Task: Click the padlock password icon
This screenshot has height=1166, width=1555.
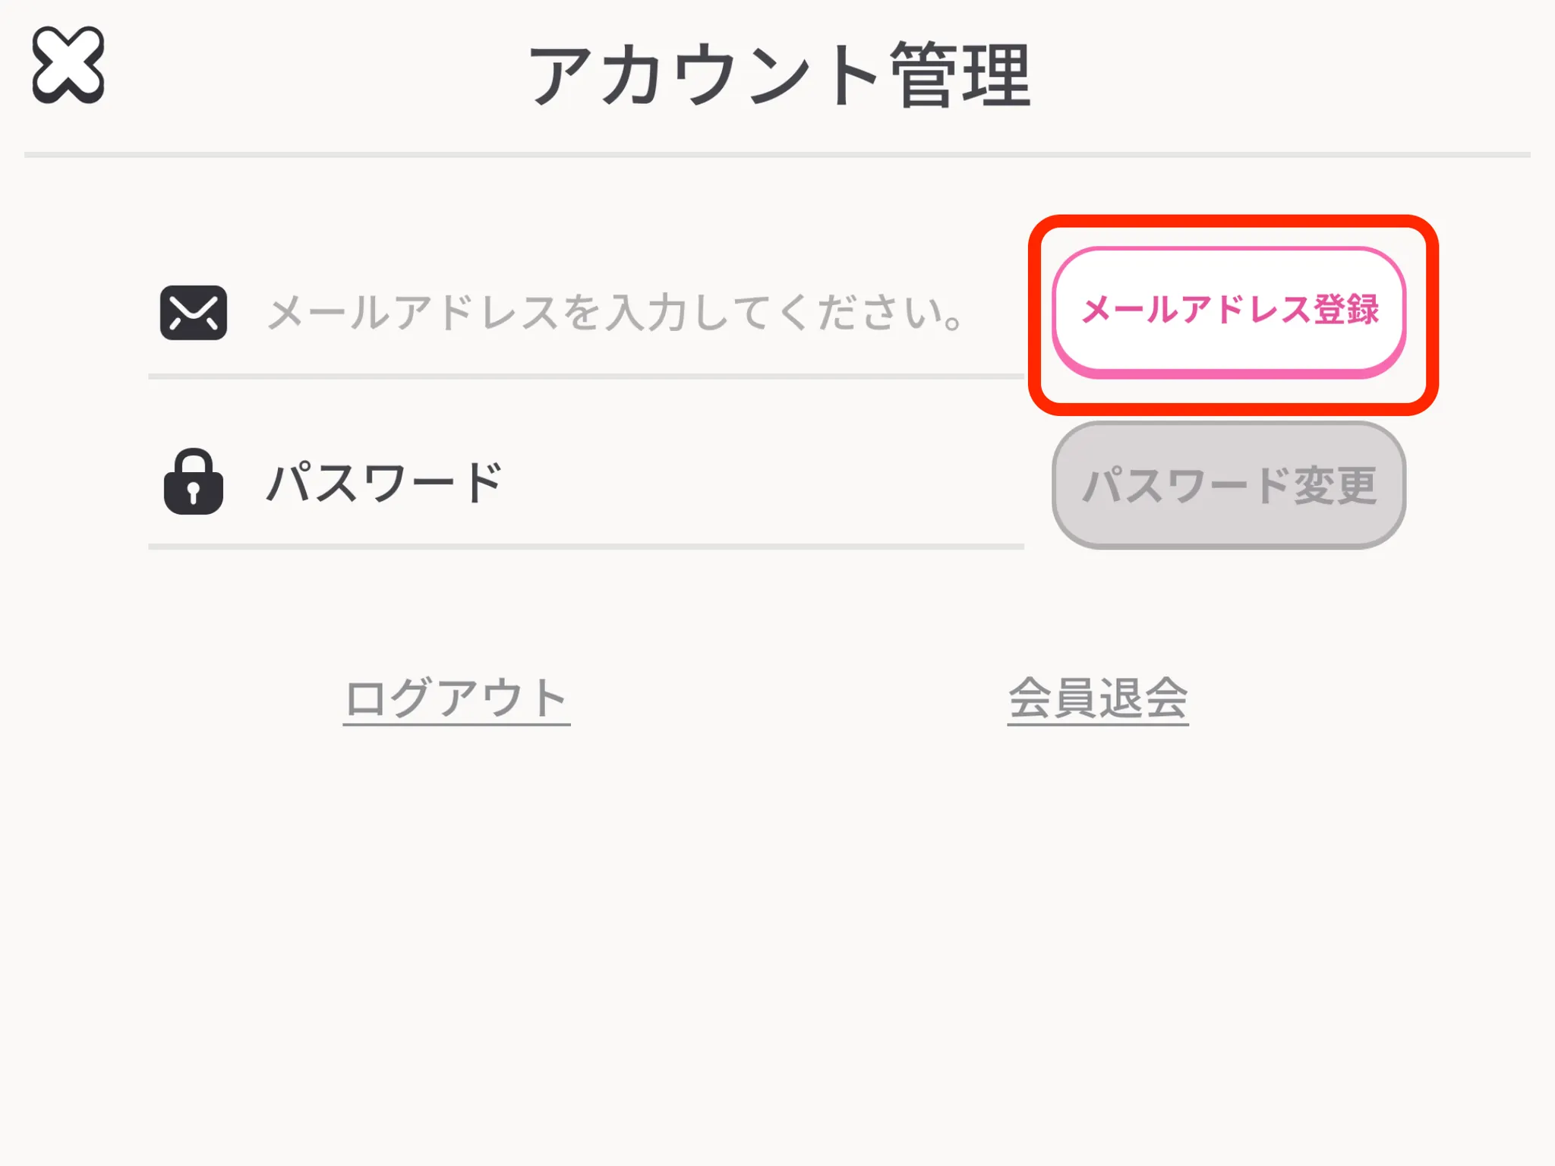Action: point(193,483)
